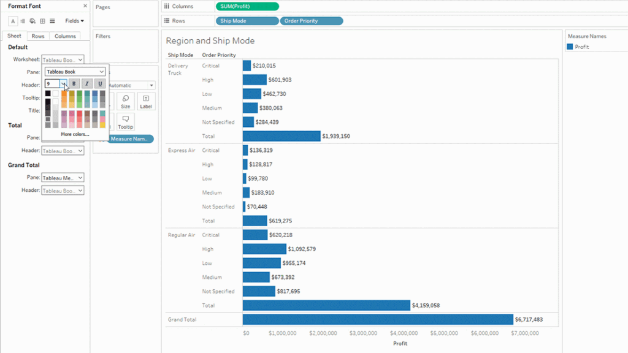This screenshot has width=628, height=353.
Task: Open the Label card on the Marks shelf
Action: click(145, 101)
